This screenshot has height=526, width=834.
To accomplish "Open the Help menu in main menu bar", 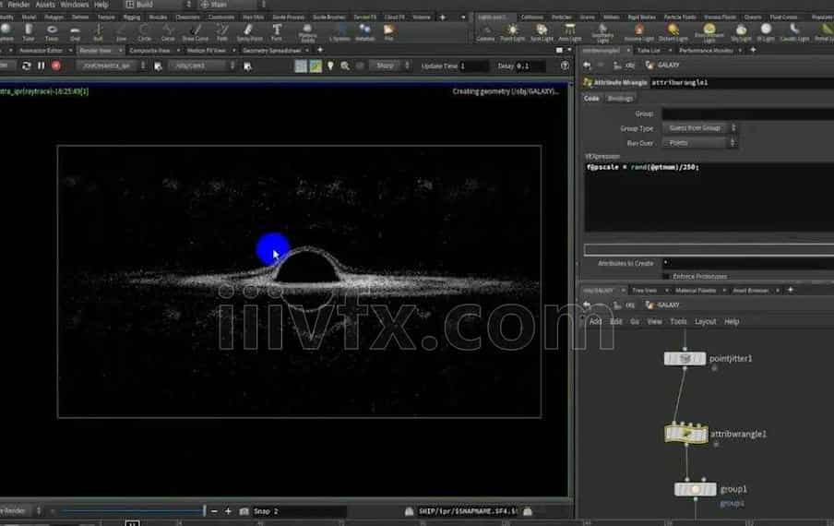I will click(x=101, y=5).
